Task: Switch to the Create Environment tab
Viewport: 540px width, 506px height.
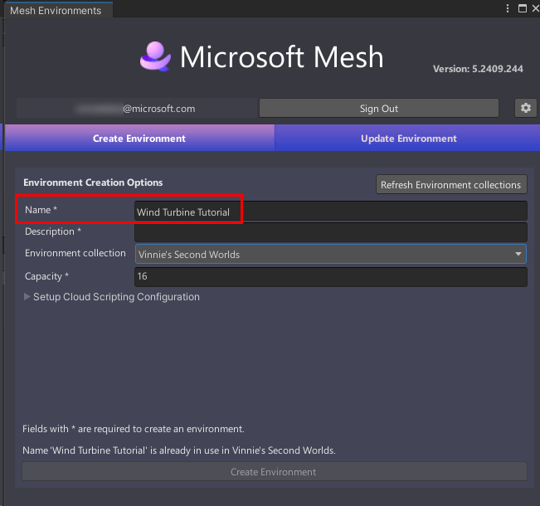Action: (x=139, y=139)
